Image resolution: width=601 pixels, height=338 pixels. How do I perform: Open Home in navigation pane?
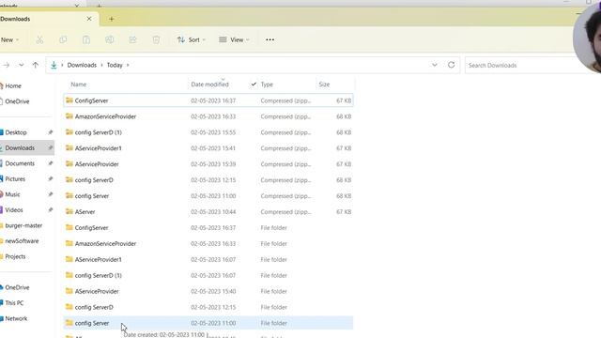click(13, 85)
